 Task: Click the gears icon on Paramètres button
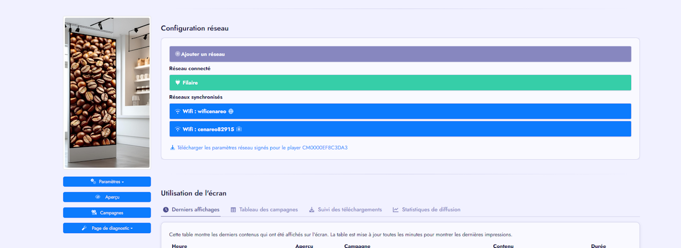(93, 181)
